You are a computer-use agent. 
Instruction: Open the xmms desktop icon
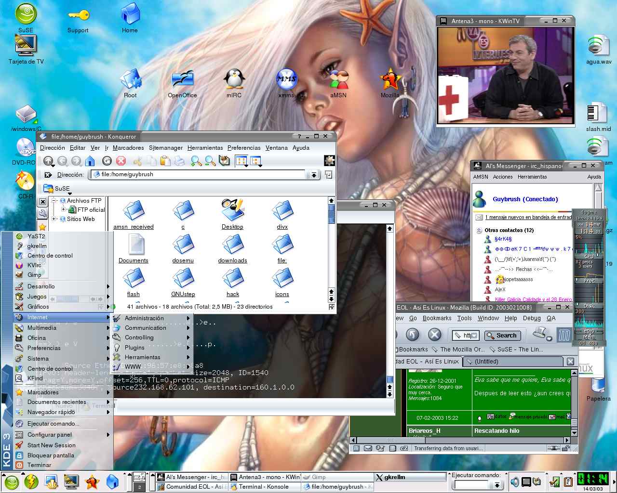(286, 80)
